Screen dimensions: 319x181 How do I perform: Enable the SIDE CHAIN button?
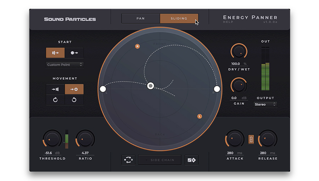click(x=160, y=160)
